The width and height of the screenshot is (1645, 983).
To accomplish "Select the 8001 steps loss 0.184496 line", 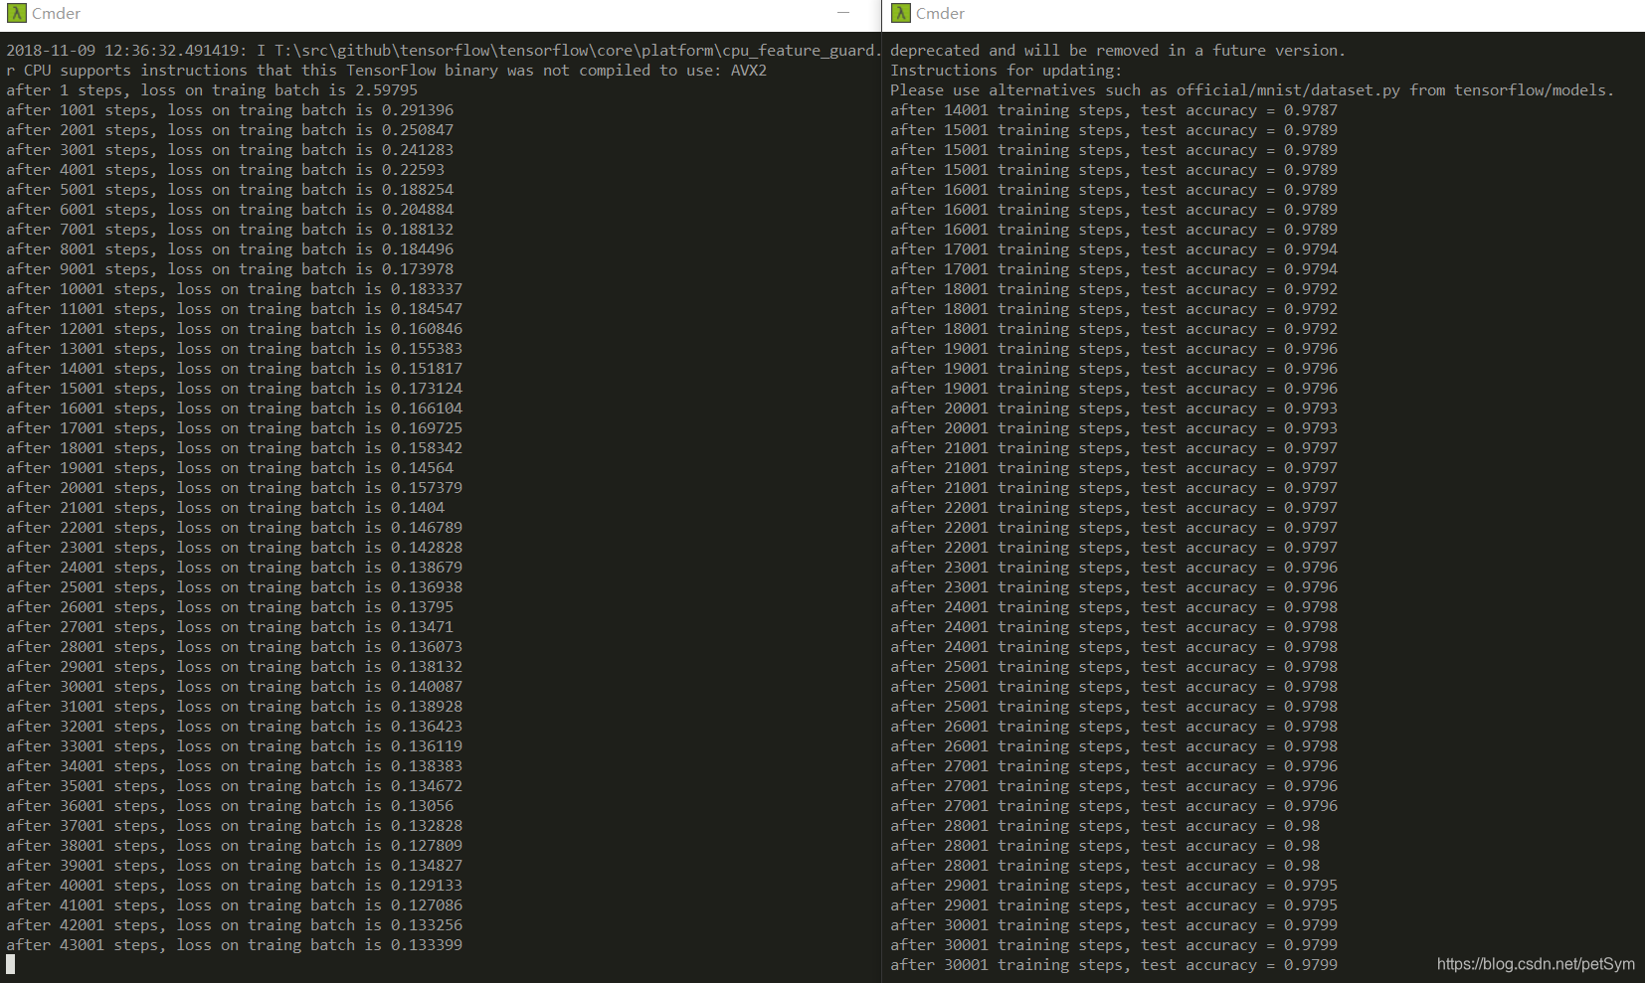I will tap(230, 249).
